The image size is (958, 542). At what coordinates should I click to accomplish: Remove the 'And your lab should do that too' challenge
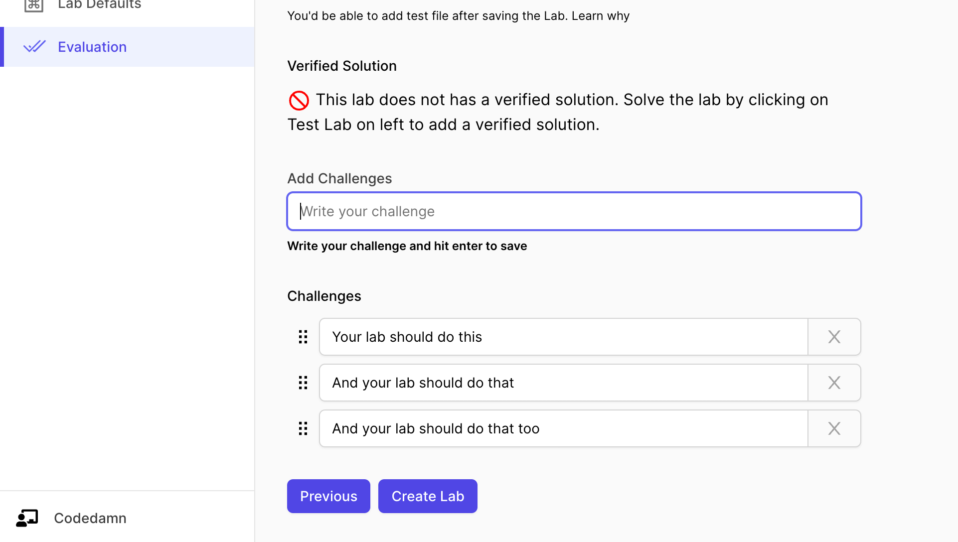pyautogui.click(x=834, y=429)
